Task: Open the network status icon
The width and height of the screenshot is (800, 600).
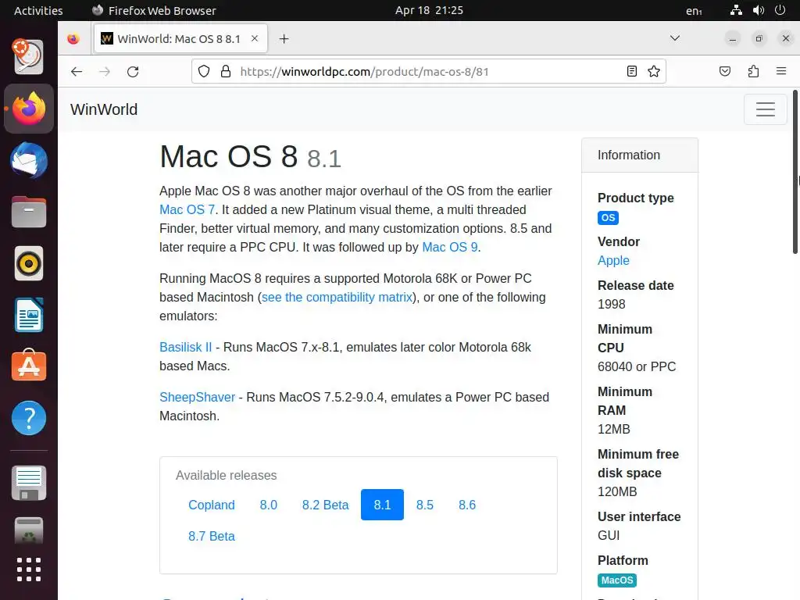Action: [x=736, y=10]
